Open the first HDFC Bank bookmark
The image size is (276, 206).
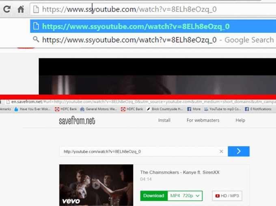[66, 109]
